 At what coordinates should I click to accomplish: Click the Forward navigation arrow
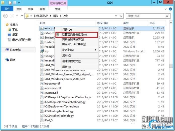click(x=12, y=16)
